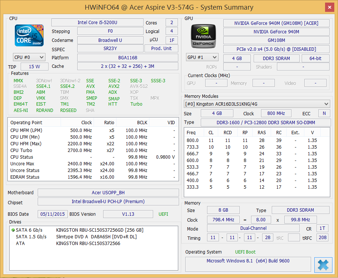Viewport: 338px width, 278px height.
Task: Select the SR23Y SSPEC value
Action: tap(110, 49)
